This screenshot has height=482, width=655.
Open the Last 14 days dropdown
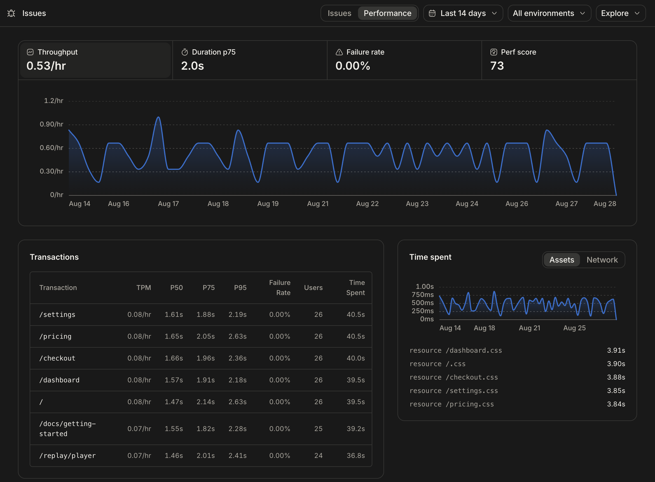click(463, 13)
